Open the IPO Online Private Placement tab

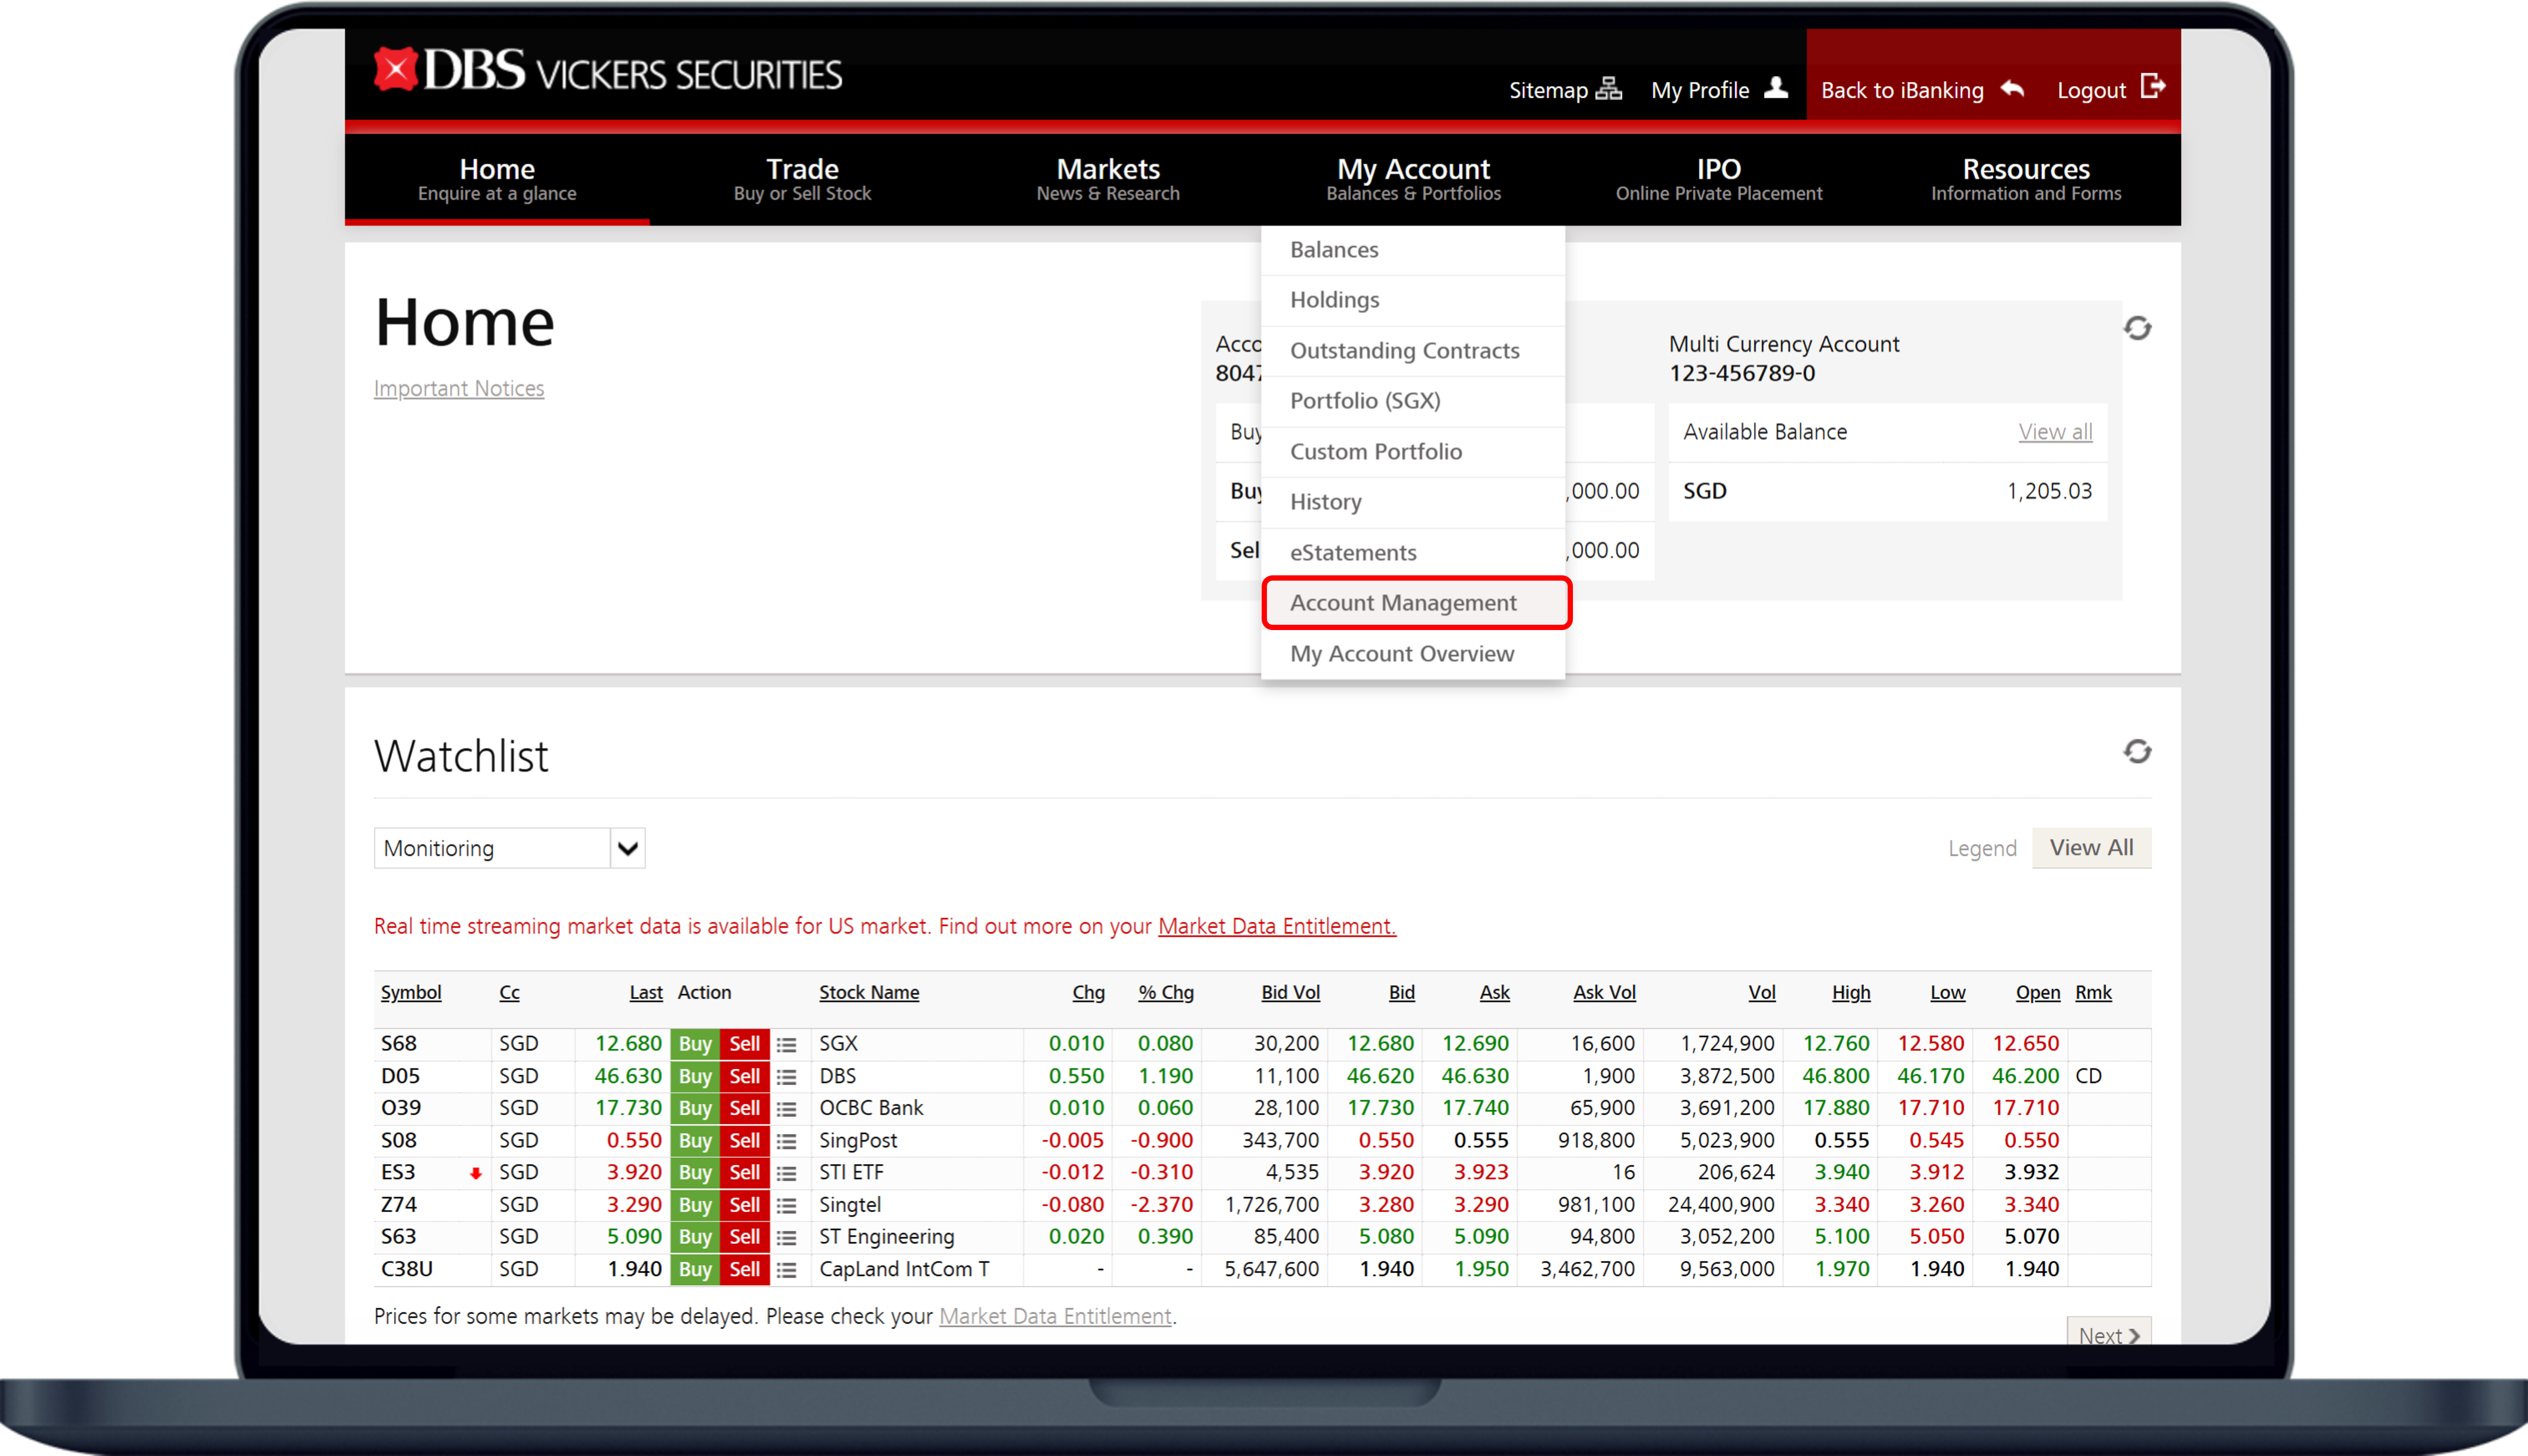(x=1719, y=179)
